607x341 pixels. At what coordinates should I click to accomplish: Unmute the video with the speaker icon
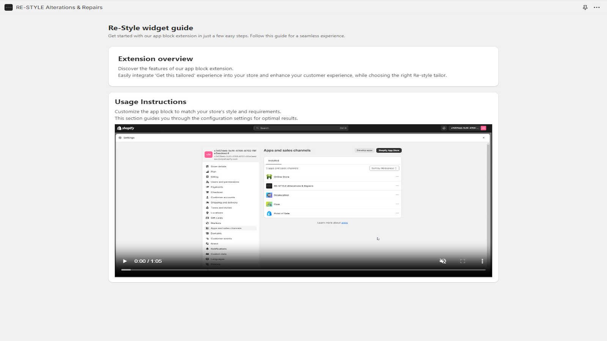click(x=443, y=261)
